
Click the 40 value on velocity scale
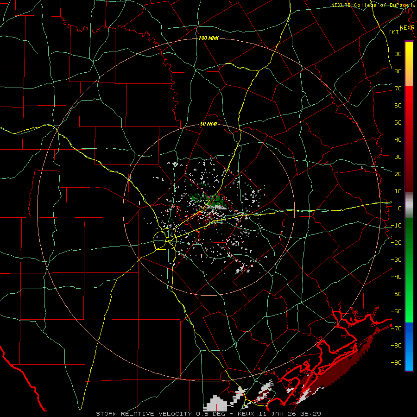click(398, 139)
